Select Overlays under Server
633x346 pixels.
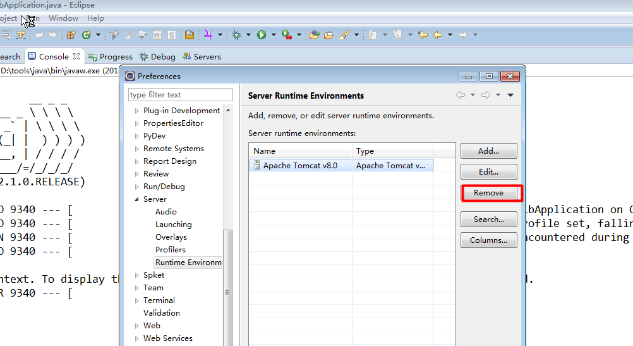(x=171, y=237)
